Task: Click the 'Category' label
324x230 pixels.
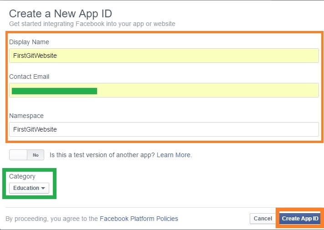Action: (x=22, y=176)
